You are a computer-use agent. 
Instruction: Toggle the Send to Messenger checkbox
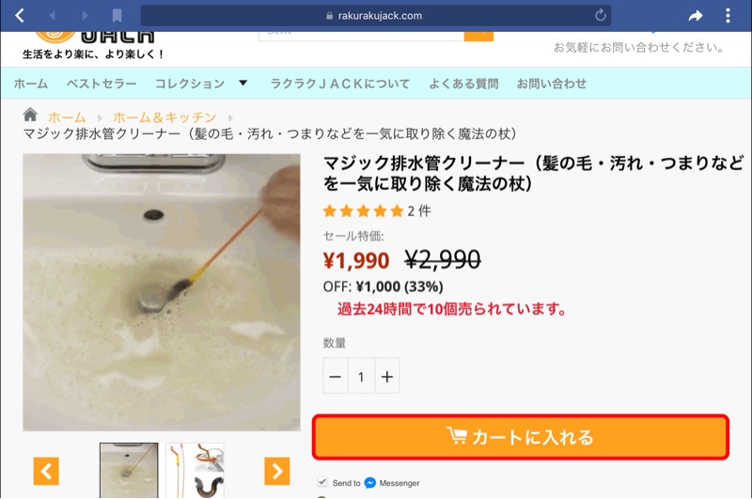click(322, 482)
